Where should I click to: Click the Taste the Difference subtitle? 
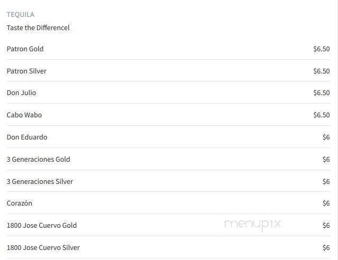click(38, 27)
